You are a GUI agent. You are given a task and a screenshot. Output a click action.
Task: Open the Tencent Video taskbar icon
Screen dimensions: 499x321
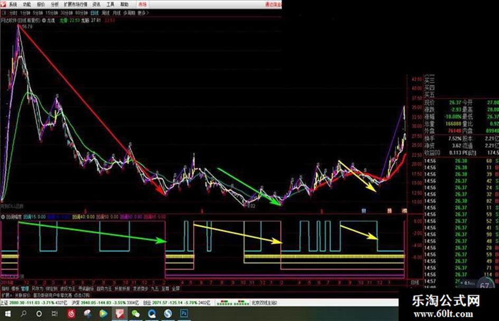coord(103,314)
